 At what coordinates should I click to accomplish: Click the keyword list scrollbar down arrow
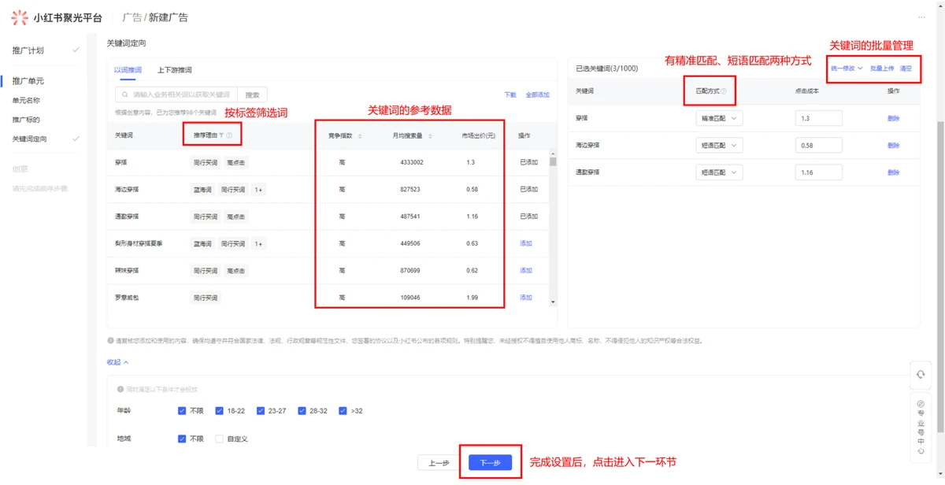553,302
